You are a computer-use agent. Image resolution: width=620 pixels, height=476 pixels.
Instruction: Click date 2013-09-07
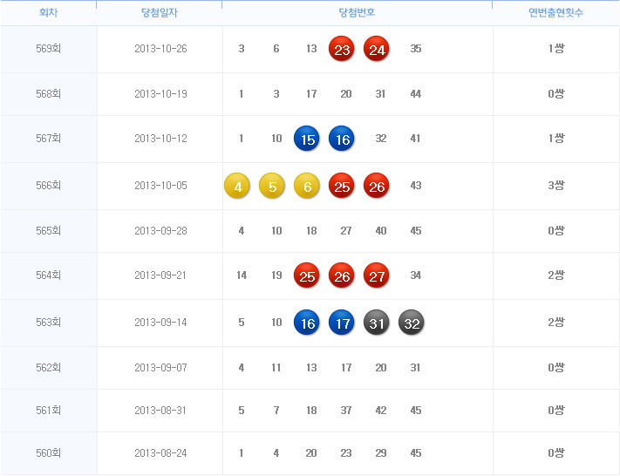(160, 368)
